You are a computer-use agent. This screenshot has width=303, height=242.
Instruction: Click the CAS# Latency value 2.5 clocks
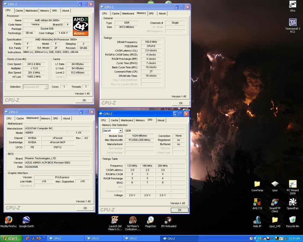coord(151,50)
